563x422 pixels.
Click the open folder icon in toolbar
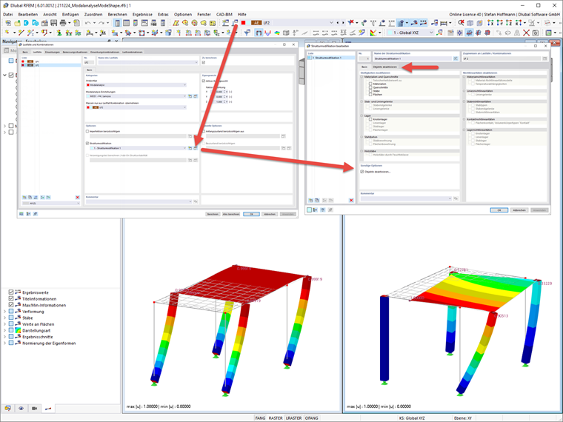coord(17,23)
